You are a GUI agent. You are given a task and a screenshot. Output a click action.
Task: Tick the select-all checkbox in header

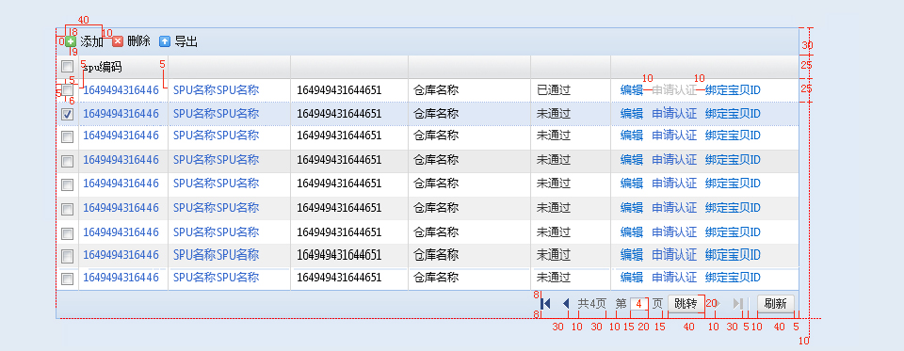(x=68, y=66)
